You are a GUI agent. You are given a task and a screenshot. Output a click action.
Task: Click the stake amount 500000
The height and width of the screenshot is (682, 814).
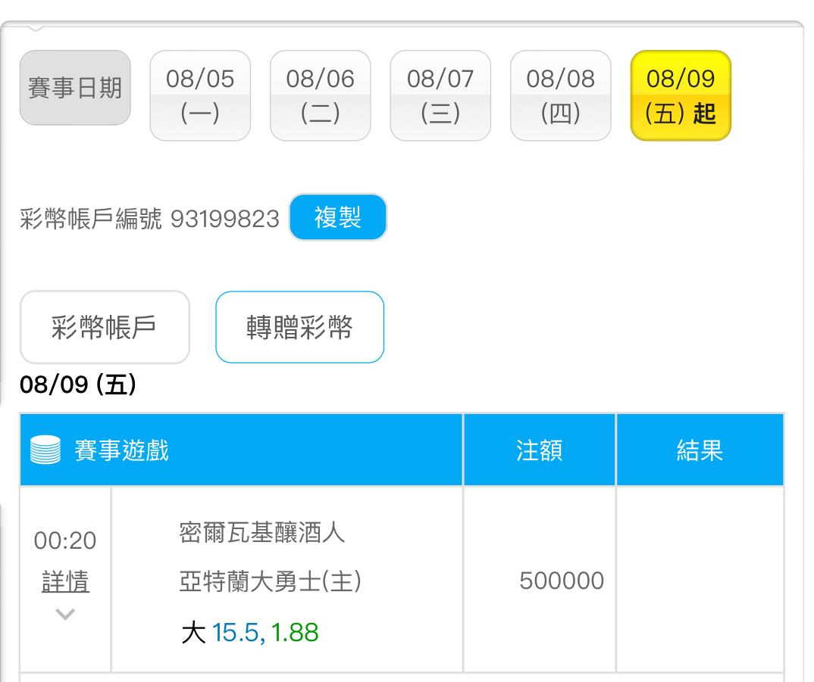(x=562, y=581)
